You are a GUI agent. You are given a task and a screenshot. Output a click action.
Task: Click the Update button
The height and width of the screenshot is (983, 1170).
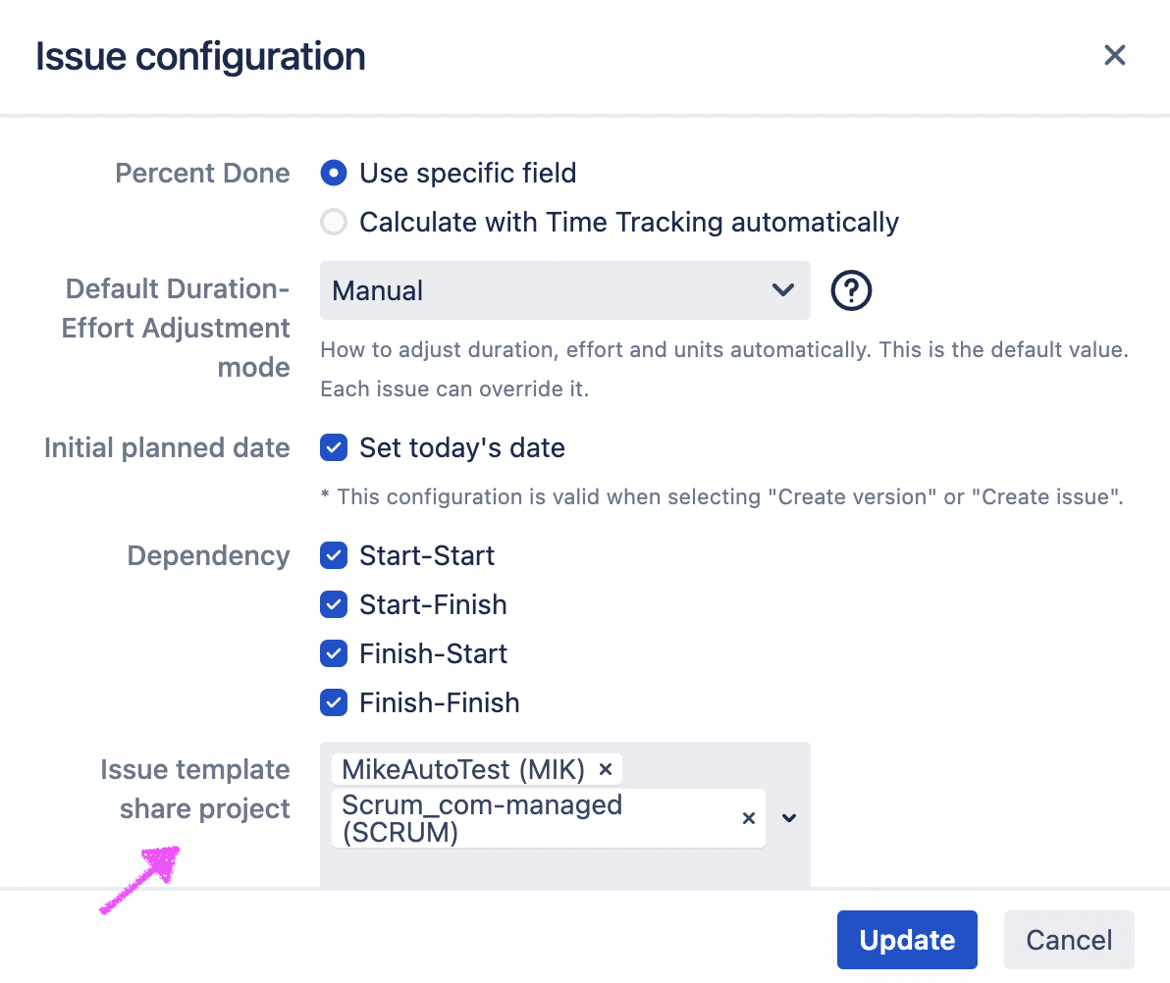tap(906, 940)
